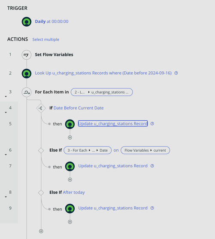Open info icon beside the step 7 update record

coord(152,166)
